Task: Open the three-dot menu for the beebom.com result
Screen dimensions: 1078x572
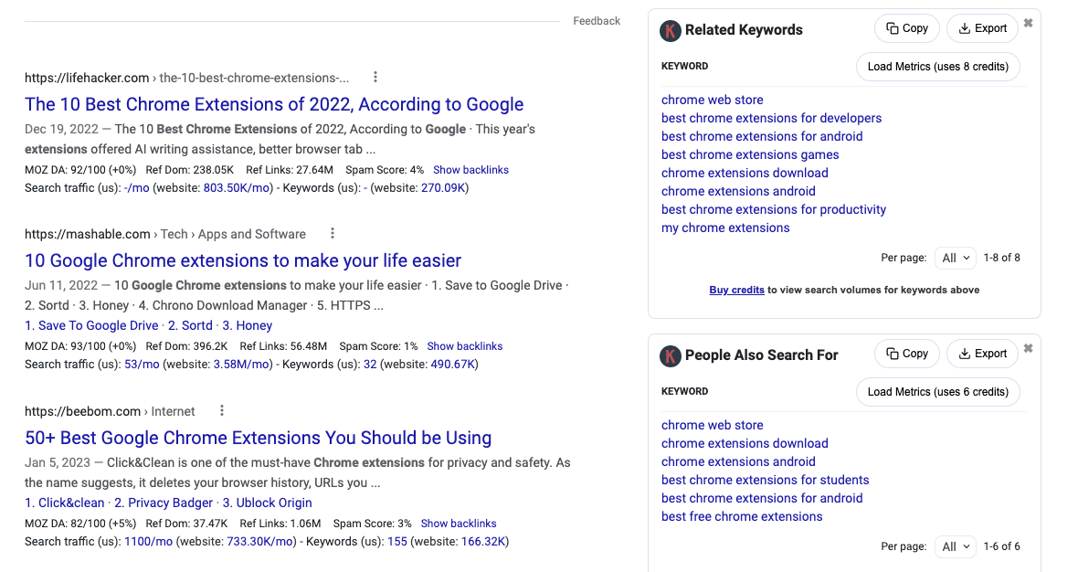Action: pos(221,410)
